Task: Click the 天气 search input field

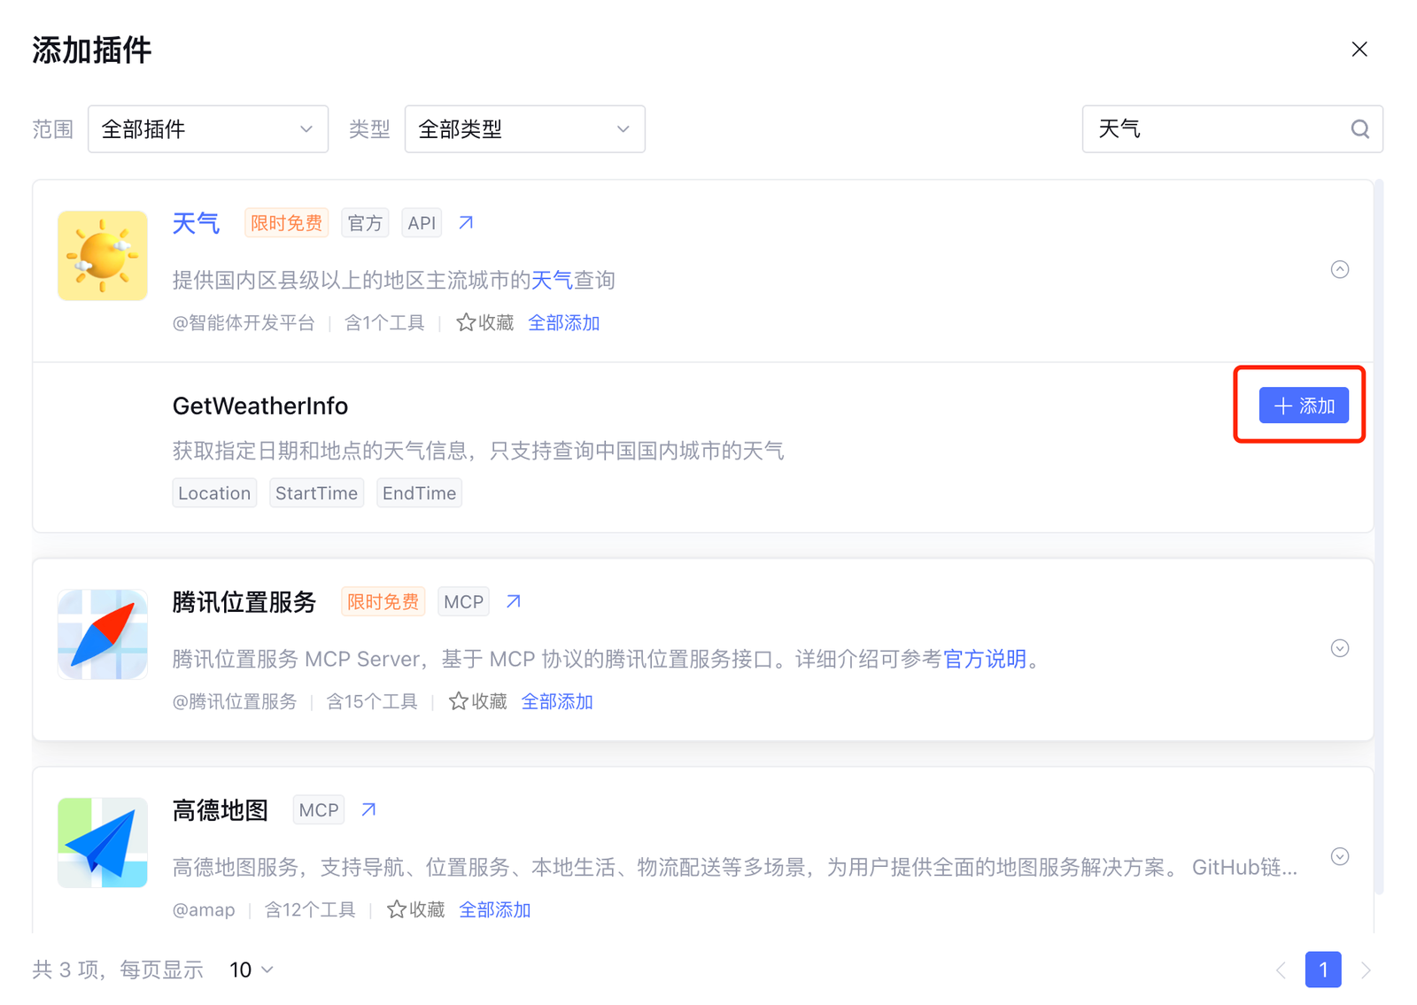Action: pyautogui.click(x=1213, y=129)
